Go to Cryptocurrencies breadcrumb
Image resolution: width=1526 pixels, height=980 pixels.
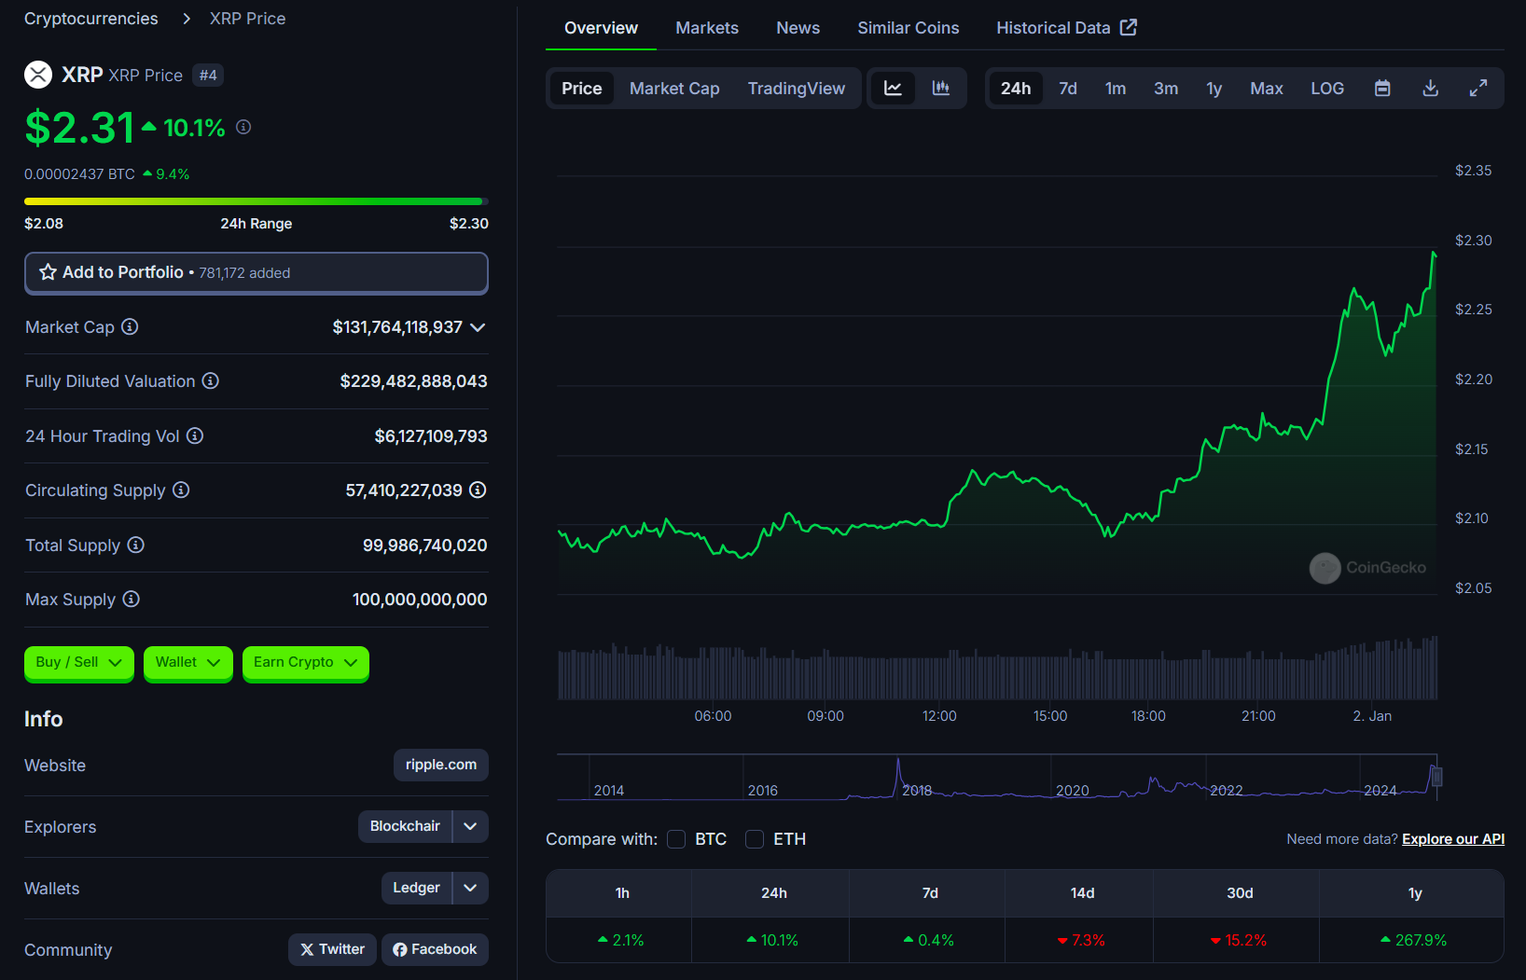point(91,19)
